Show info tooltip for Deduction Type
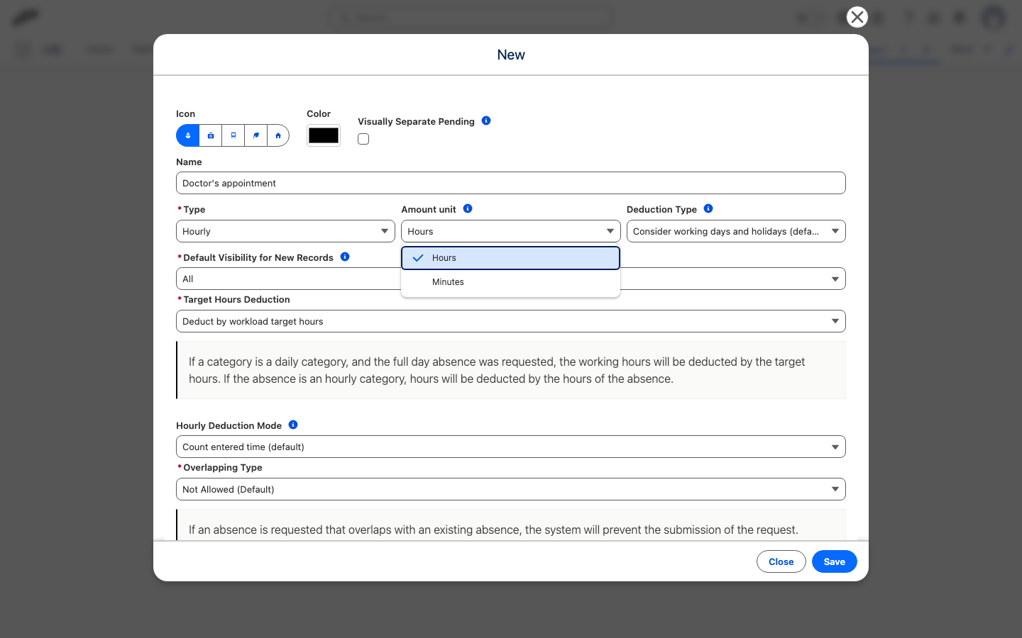Image resolution: width=1022 pixels, height=638 pixels. pos(708,208)
